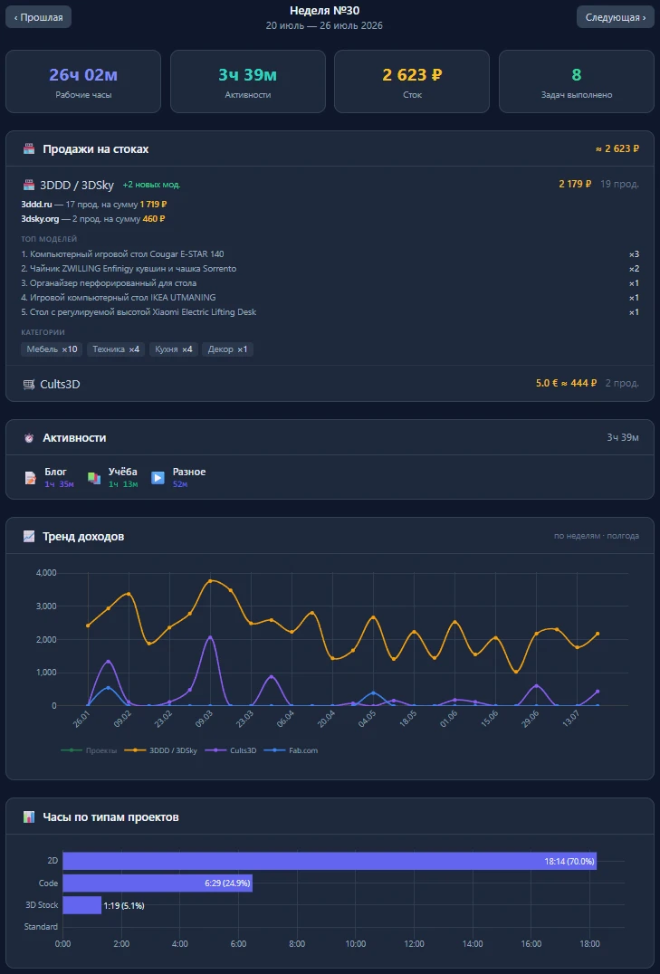Click the Учёба activity icon

coord(94,478)
